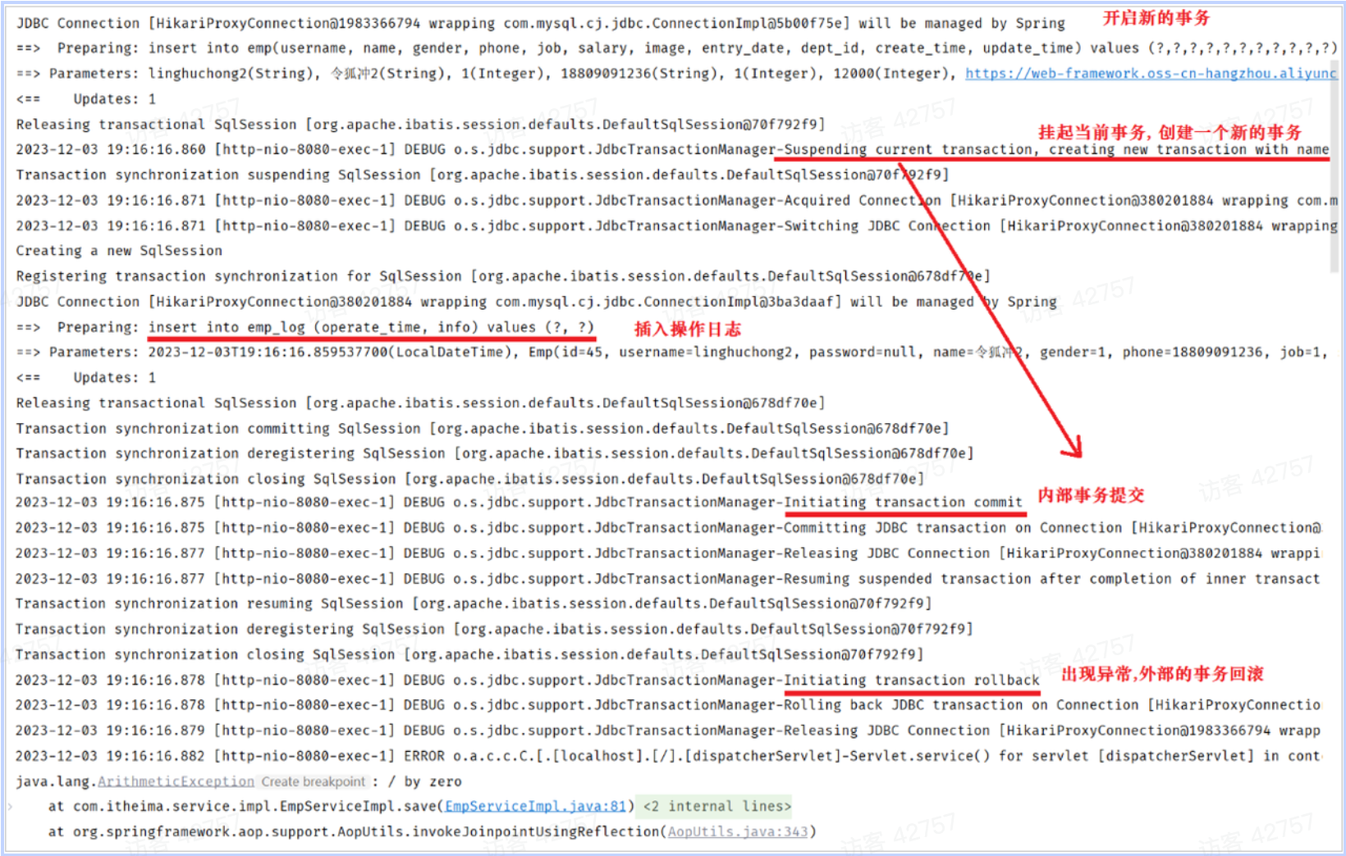Click the red '出现异常,外部的事务回滚' annotation

(1161, 674)
